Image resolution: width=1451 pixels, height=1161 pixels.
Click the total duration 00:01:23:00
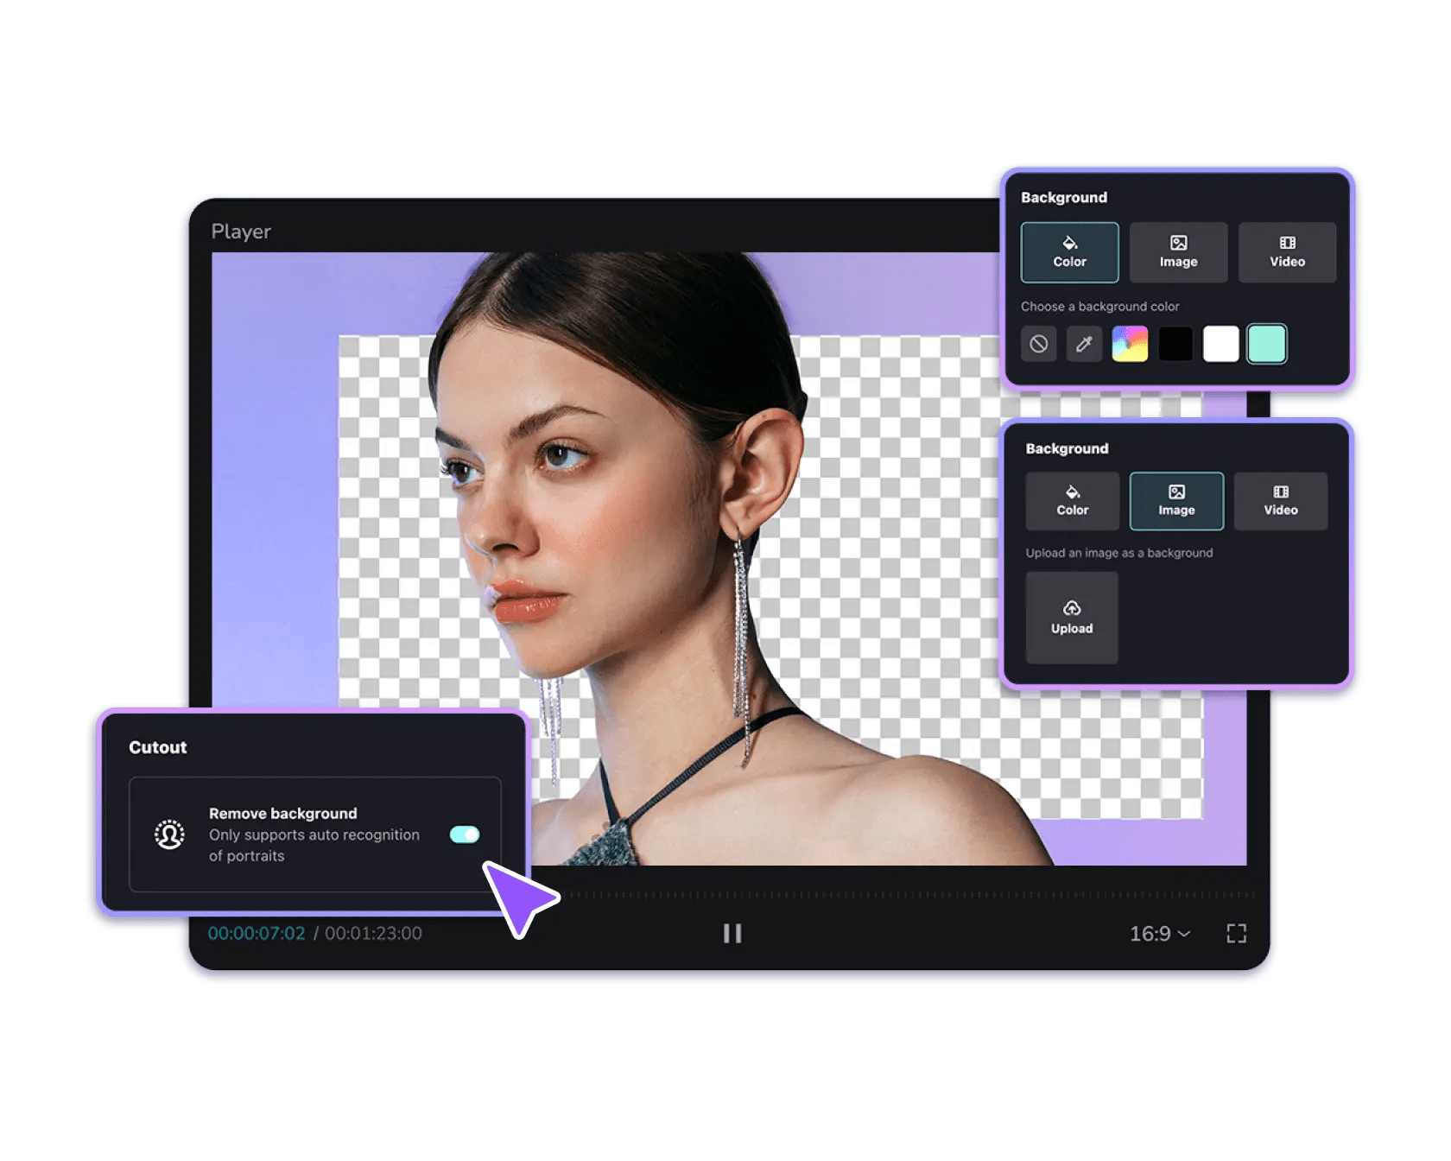[373, 933]
